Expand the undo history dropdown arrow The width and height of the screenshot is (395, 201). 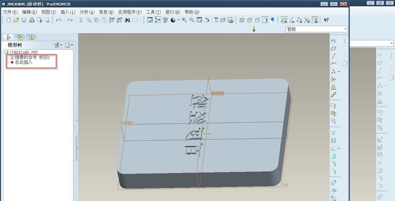[x=64, y=20]
